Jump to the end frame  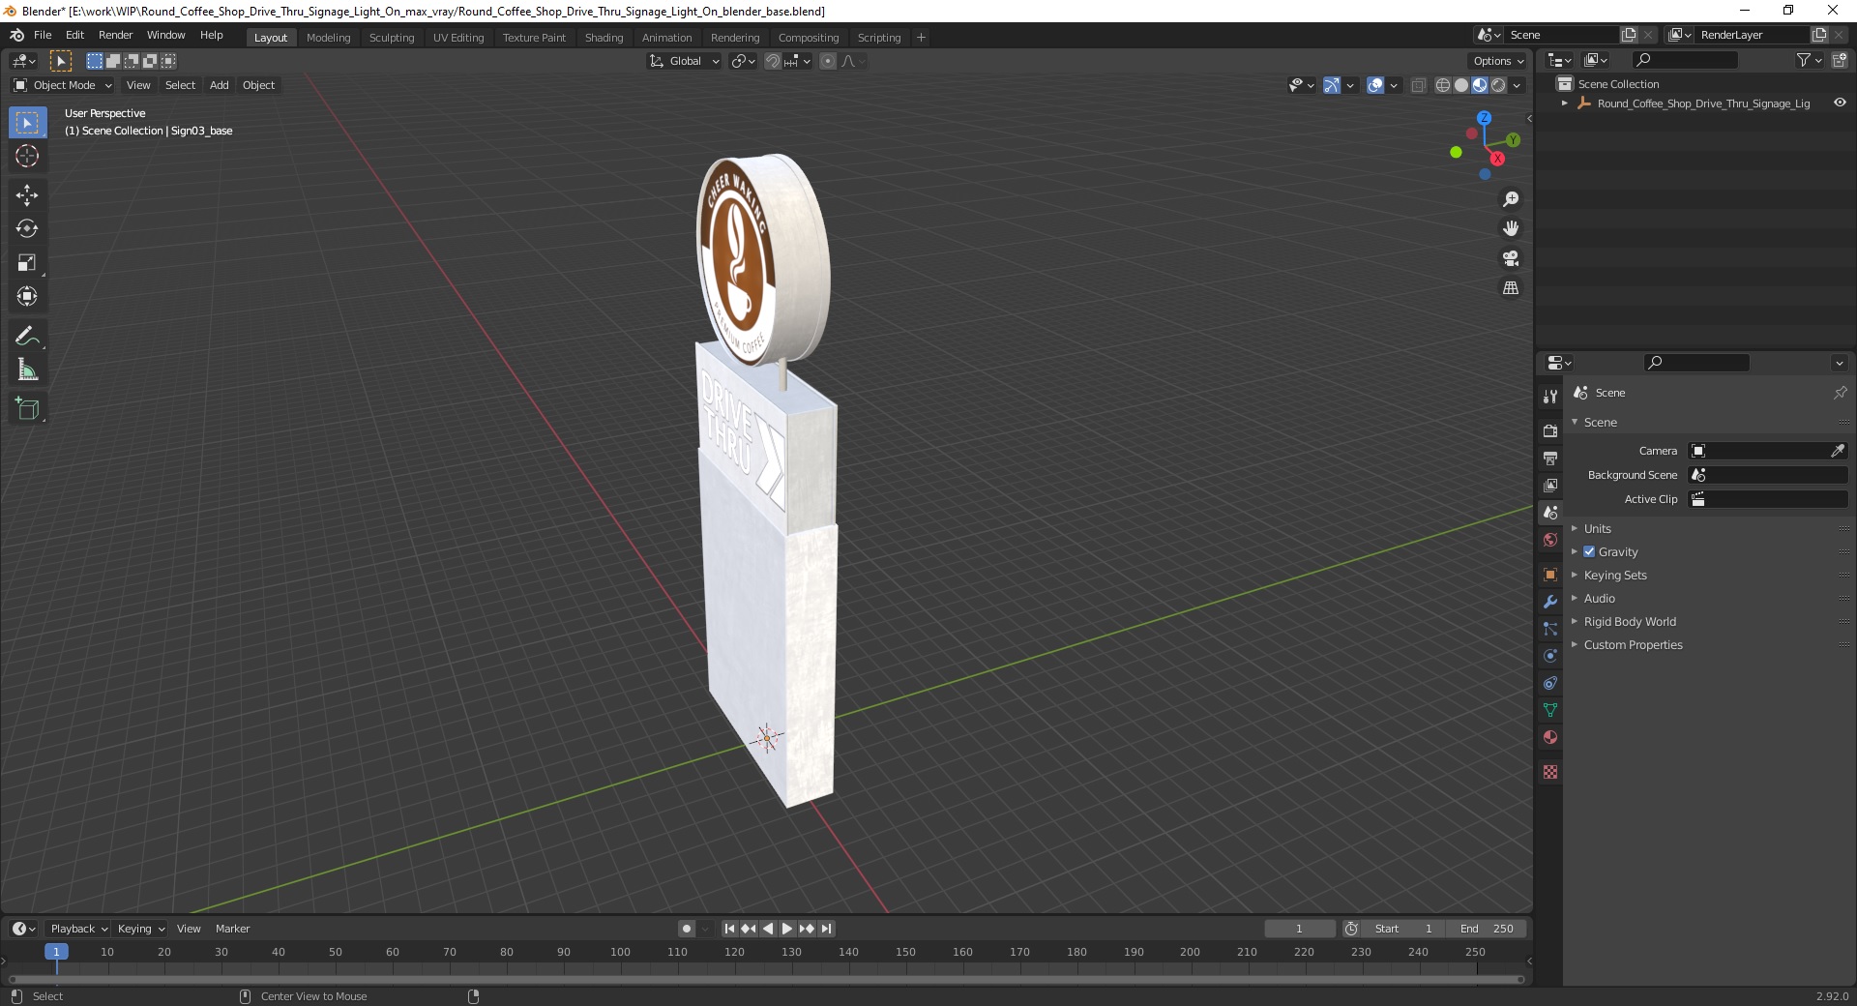pyautogui.click(x=826, y=929)
